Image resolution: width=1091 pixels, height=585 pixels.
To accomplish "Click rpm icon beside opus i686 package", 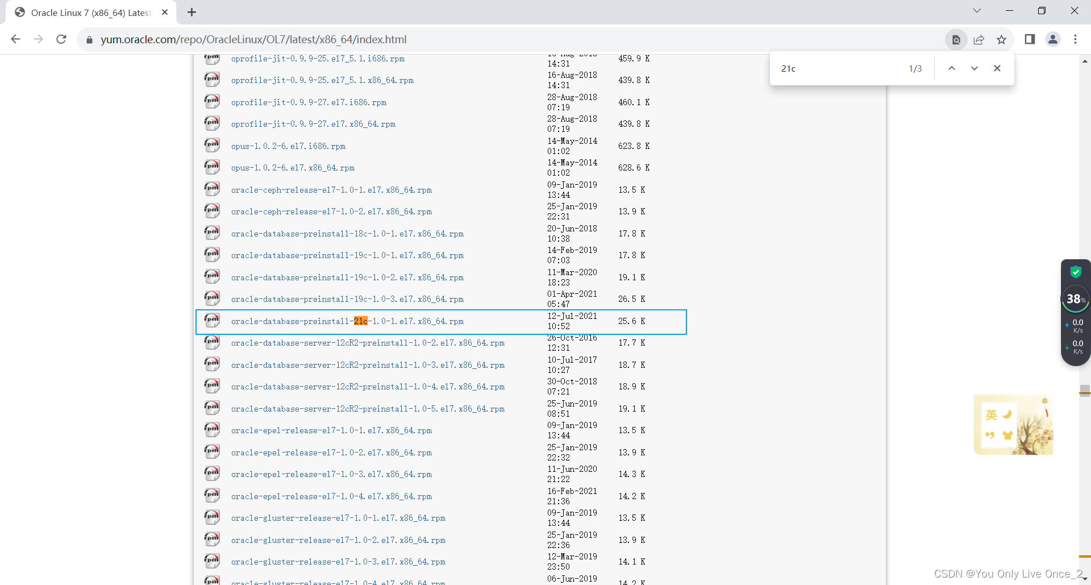I will click(x=212, y=145).
